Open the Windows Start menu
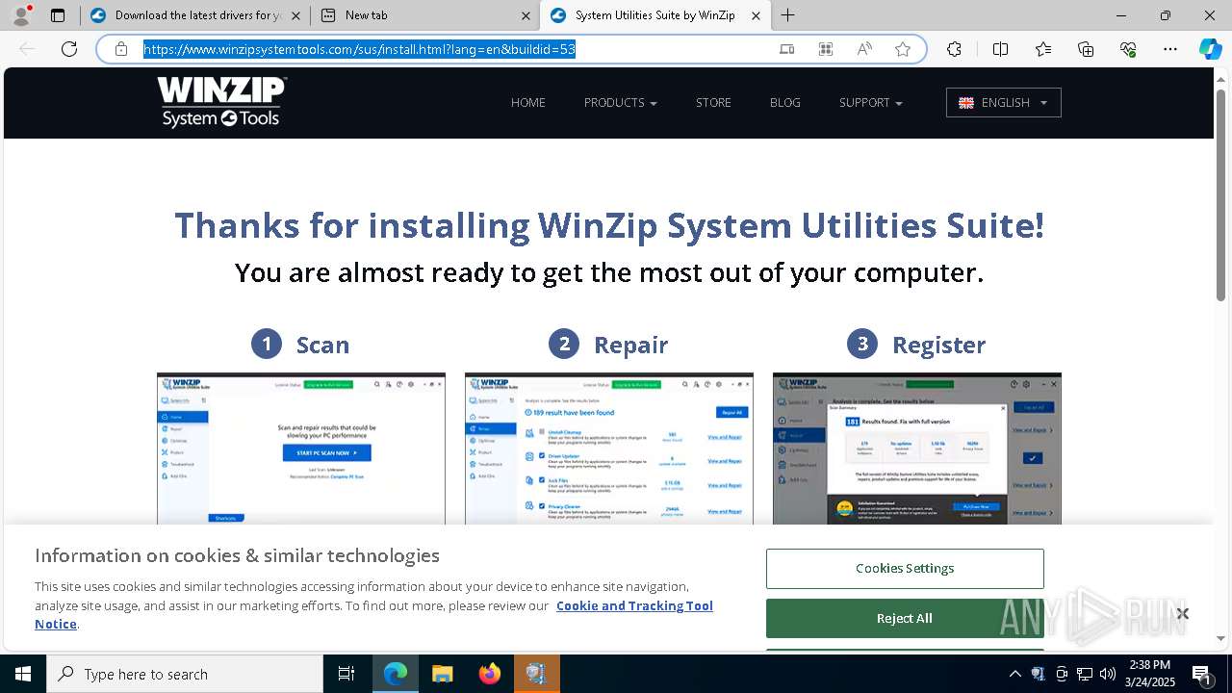 point(23,674)
